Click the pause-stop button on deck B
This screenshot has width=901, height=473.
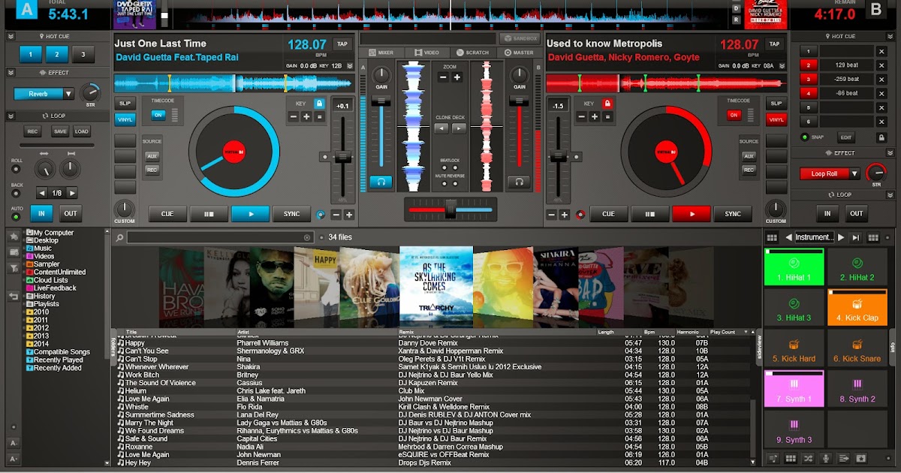(649, 214)
